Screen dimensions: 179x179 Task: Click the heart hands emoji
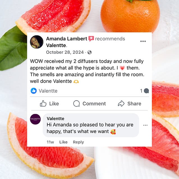tap(76, 82)
